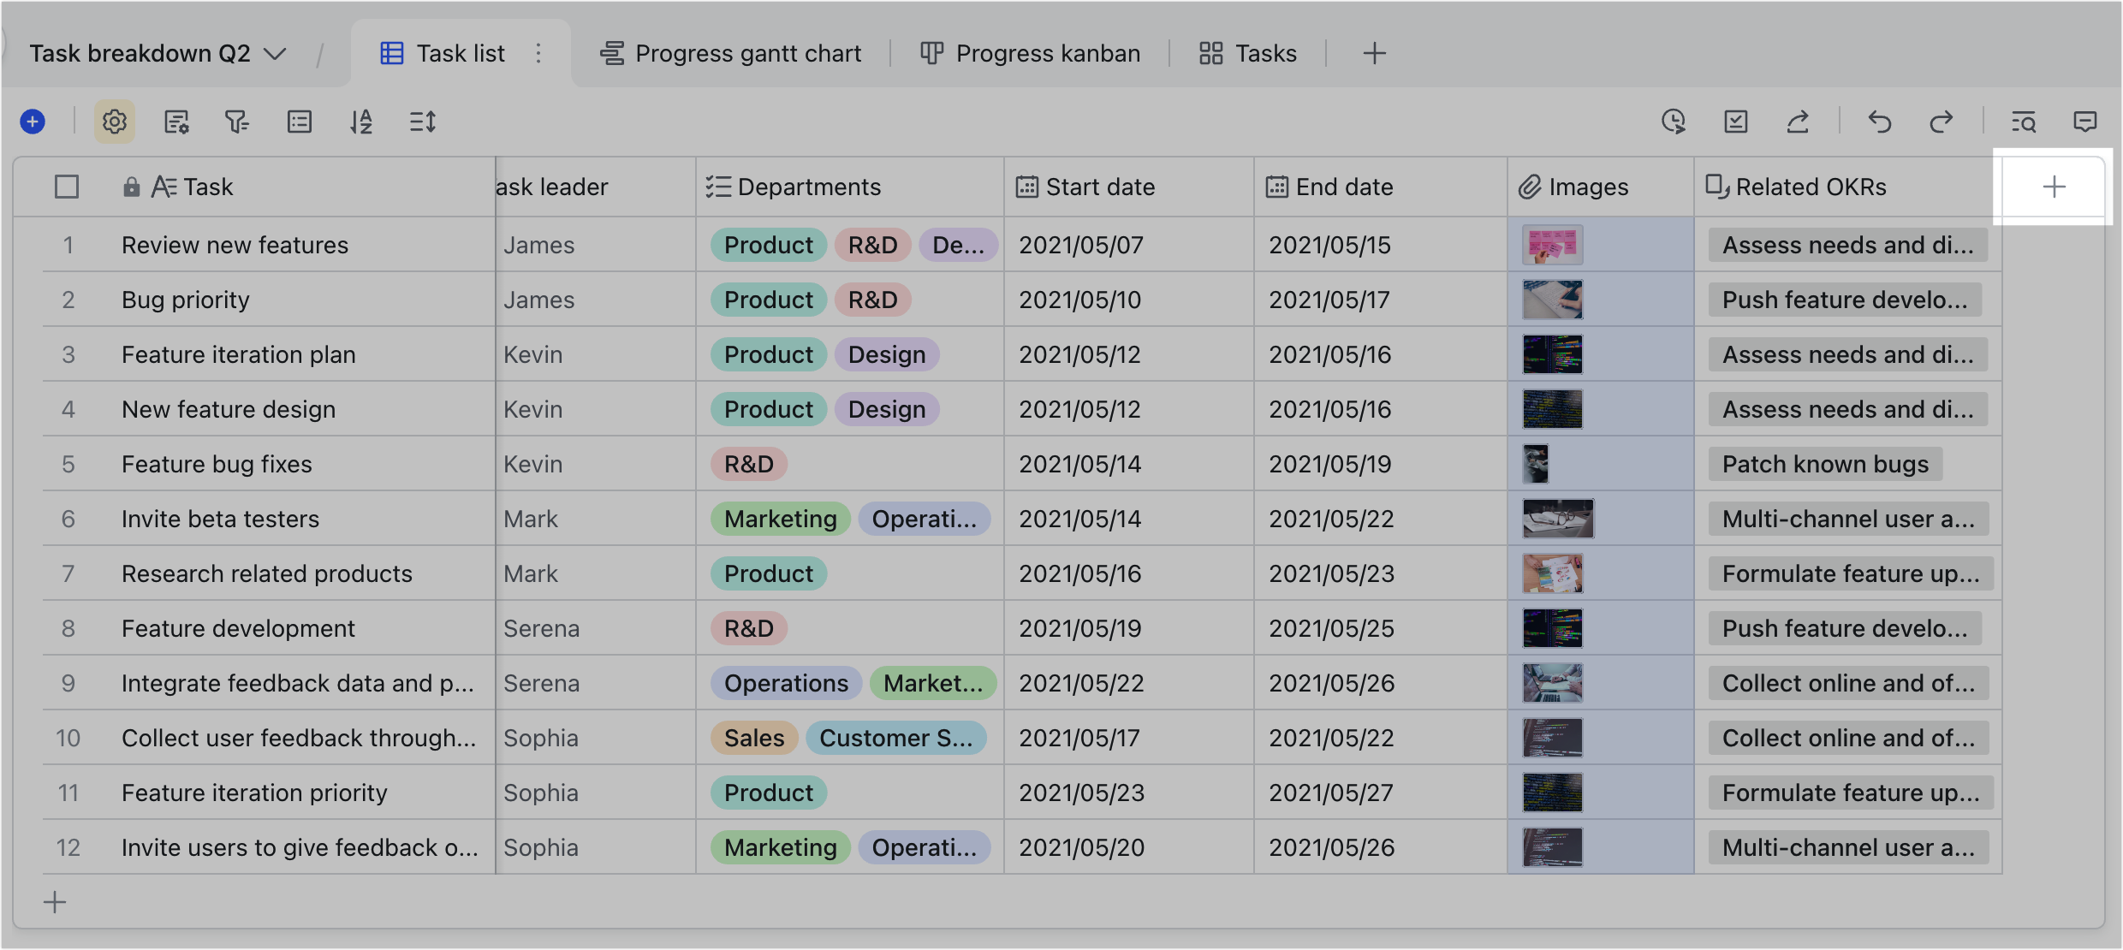Image resolution: width=2123 pixels, height=950 pixels.
Task: Open the filter records tool
Action: click(236, 122)
